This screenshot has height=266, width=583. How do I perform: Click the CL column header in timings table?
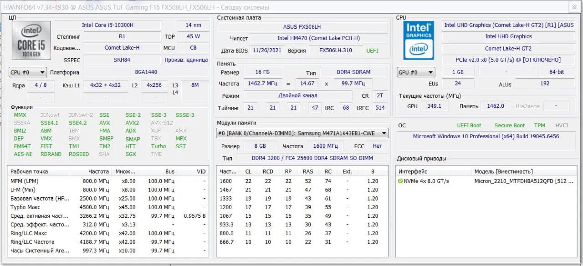[248, 171]
